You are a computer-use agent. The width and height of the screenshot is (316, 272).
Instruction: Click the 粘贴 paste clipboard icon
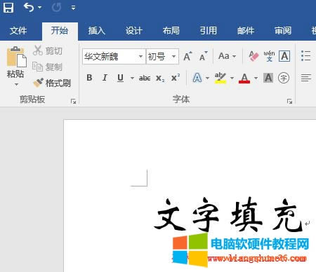16,57
